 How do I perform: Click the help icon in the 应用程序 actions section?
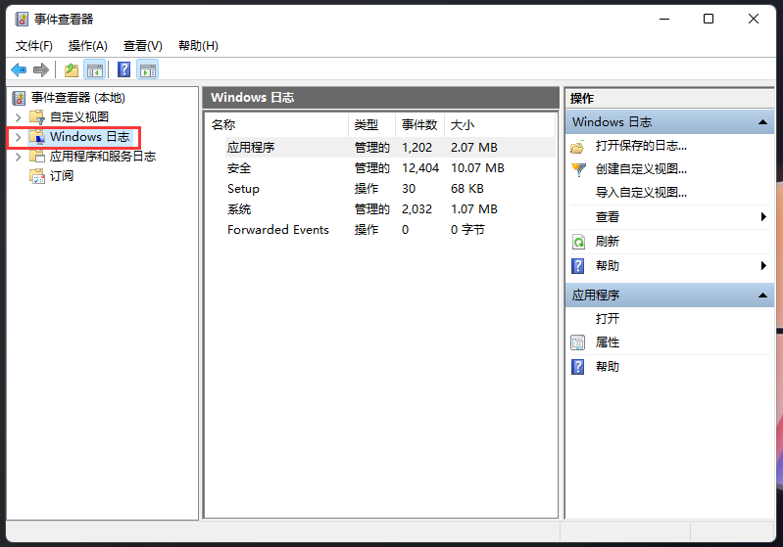pyautogui.click(x=578, y=367)
